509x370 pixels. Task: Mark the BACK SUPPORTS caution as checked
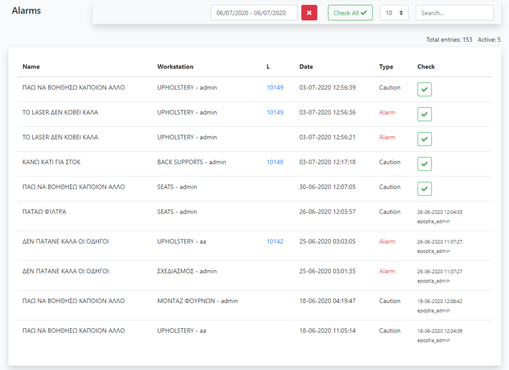pyautogui.click(x=424, y=164)
